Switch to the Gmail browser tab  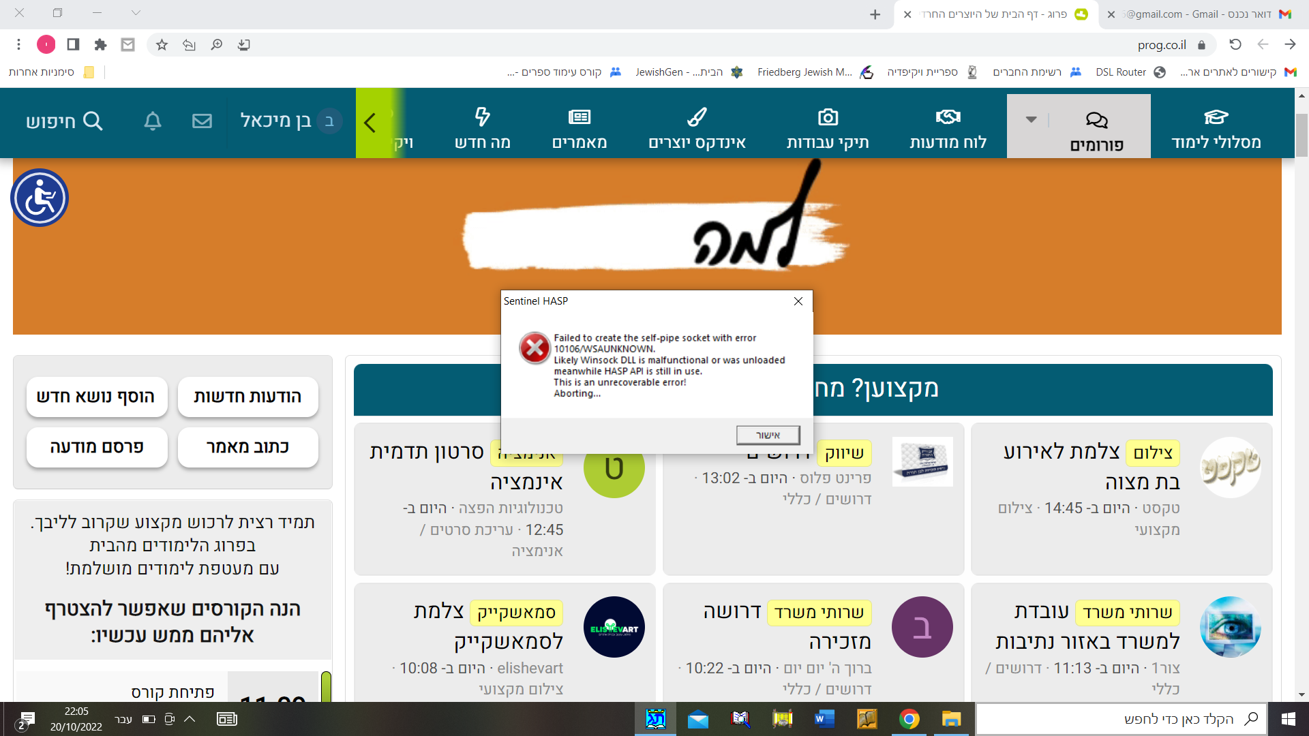(1200, 14)
